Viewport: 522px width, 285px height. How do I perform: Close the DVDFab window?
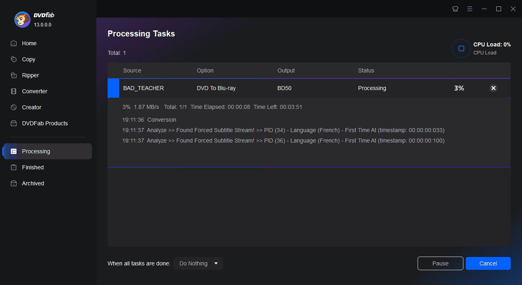(x=513, y=9)
